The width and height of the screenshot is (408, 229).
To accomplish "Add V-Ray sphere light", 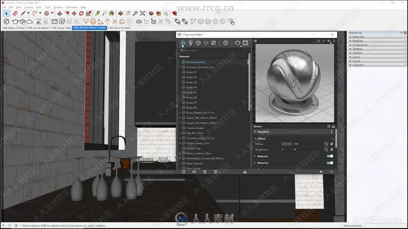I will [x=93, y=22].
